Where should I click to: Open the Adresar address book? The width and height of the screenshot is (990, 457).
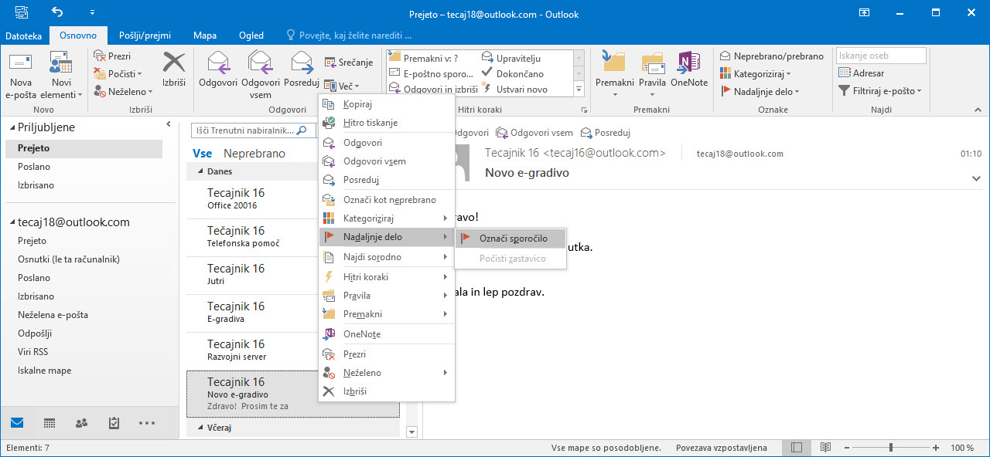click(861, 73)
